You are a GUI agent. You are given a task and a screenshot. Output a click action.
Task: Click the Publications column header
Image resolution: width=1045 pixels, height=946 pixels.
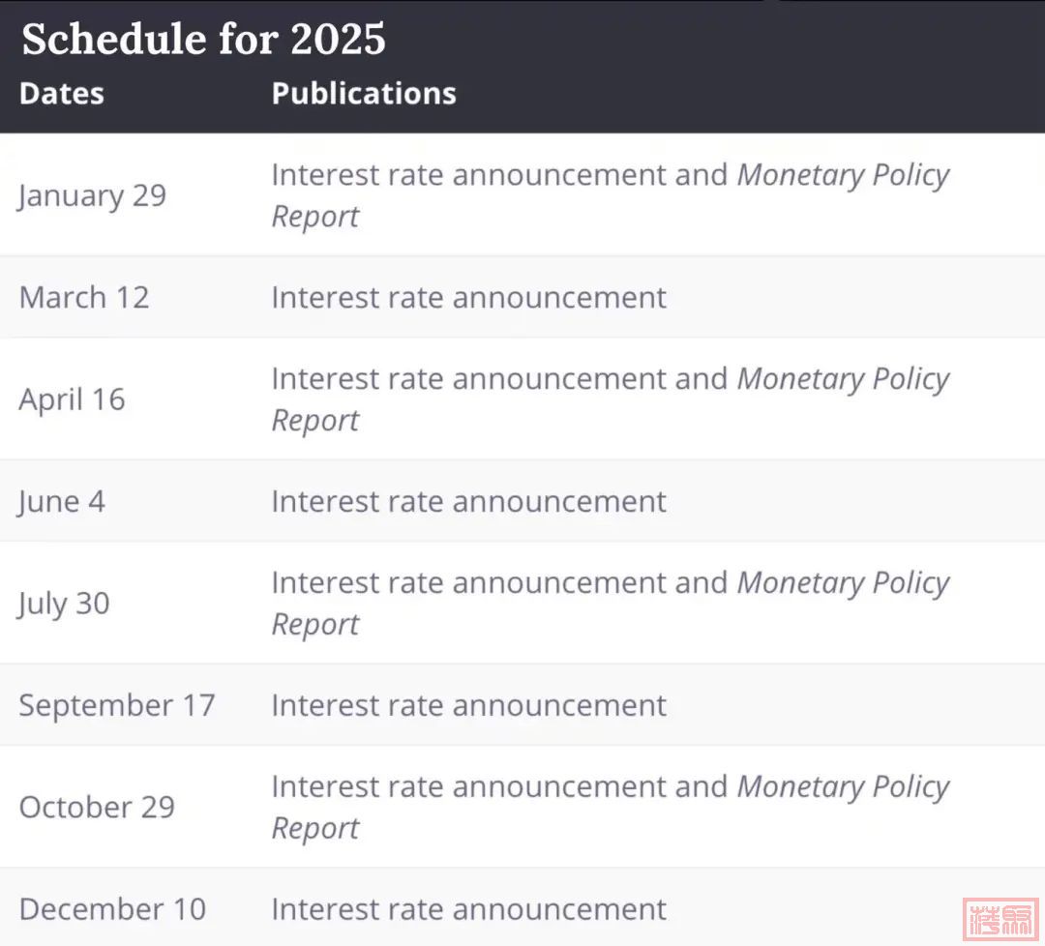364,93
